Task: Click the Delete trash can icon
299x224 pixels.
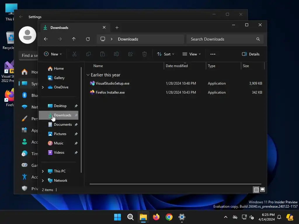Action: click(x=145, y=54)
